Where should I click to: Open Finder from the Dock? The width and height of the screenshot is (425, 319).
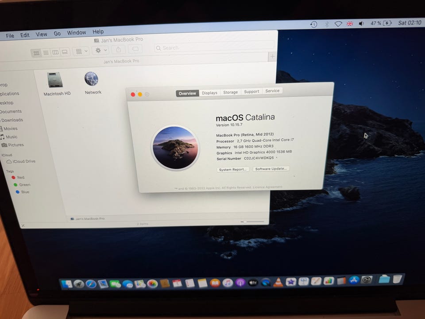pos(67,284)
